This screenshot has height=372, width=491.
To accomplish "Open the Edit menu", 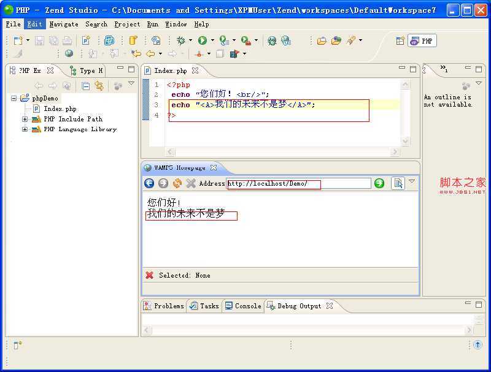I will (34, 24).
